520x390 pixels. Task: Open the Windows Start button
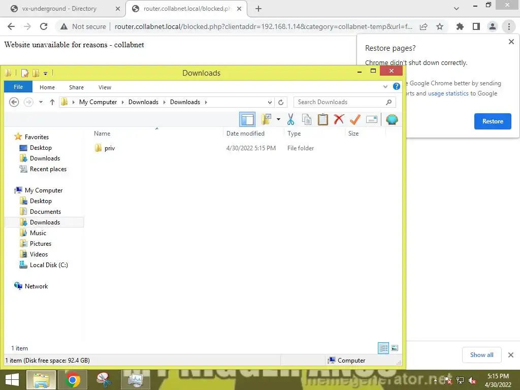click(x=12, y=380)
